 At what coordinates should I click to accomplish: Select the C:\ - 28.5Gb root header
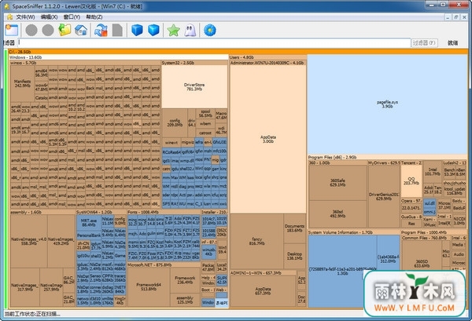tap(238, 52)
